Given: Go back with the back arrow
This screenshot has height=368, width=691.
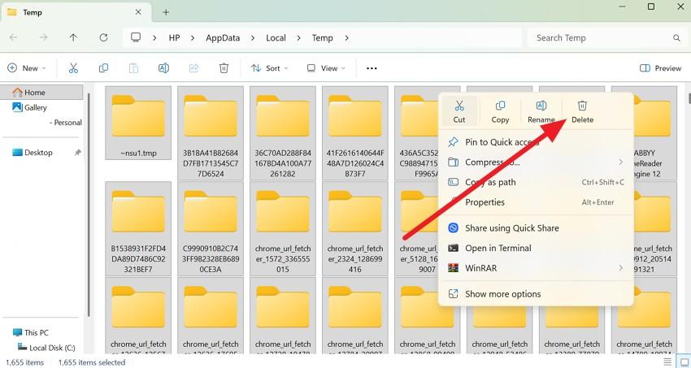Looking at the screenshot, I should tap(14, 38).
